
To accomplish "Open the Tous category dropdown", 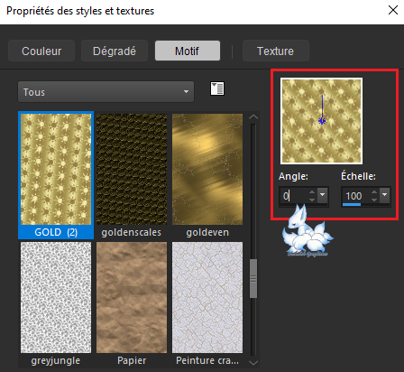I will tap(106, 92).
